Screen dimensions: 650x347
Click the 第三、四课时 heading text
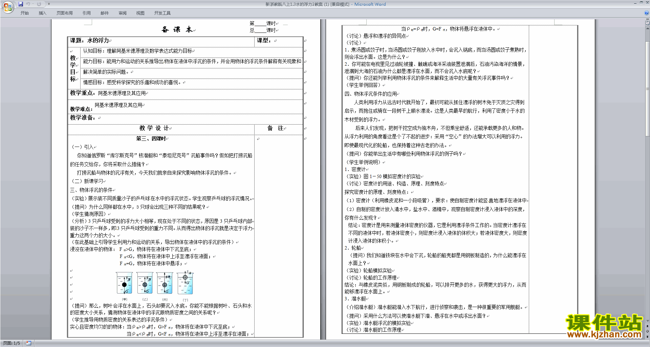[x=151, y=139]
